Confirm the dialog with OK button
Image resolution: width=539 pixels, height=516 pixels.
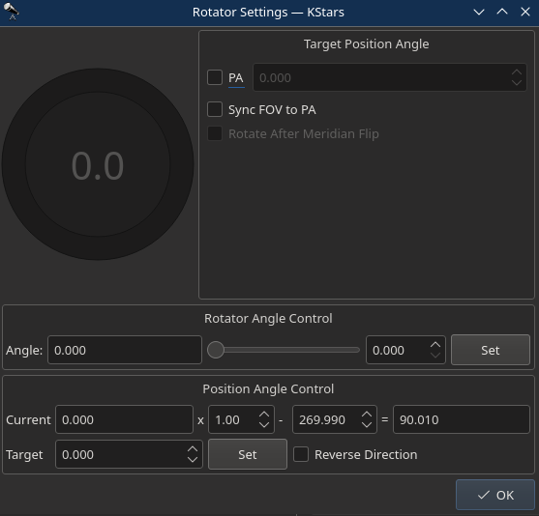click(x=495, y=495)
